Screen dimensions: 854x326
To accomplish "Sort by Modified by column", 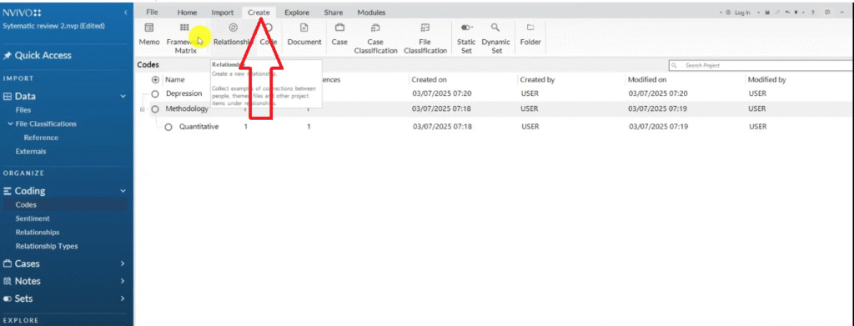I will (767, 79).
